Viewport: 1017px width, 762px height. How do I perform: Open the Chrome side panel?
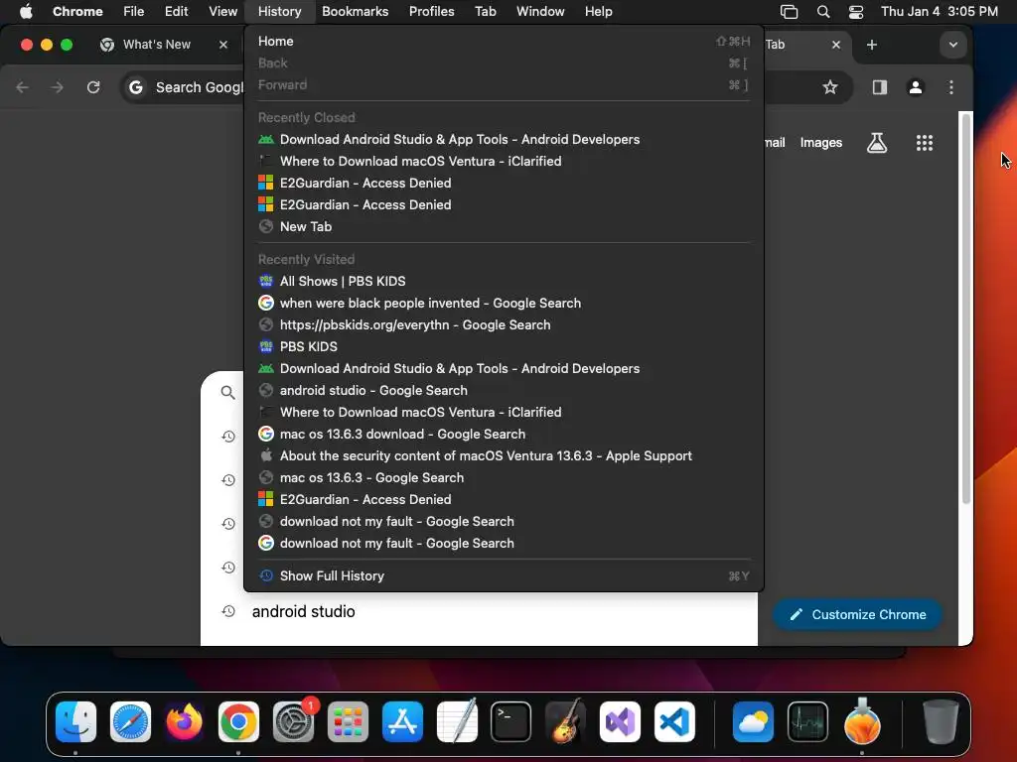tap(880, 87)
